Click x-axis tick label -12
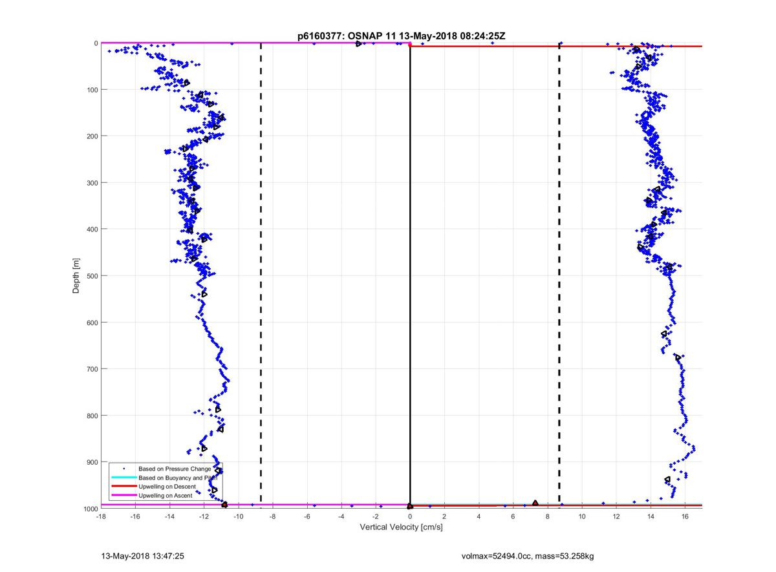The height and width of the screenshot is (572, 776). tap(204, 516)
